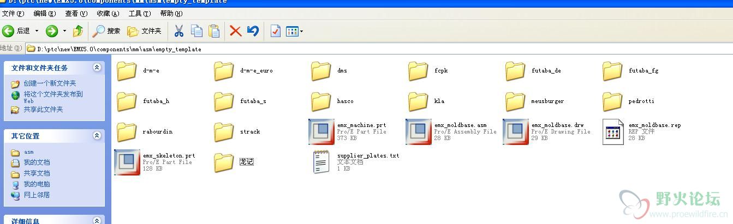Click 创建一个新文件夹 link

pyautogui.click(x=50, y=83)
